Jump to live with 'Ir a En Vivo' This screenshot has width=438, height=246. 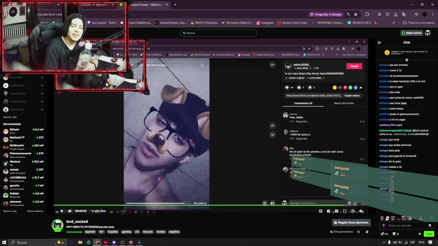99,211
